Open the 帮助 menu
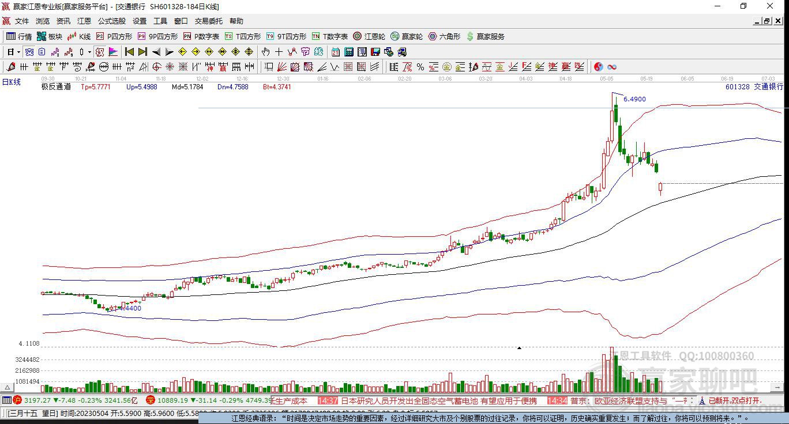789x424 pixels. 236,21
